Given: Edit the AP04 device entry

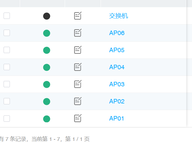Looking at the screenshot, I should [78, 67].
